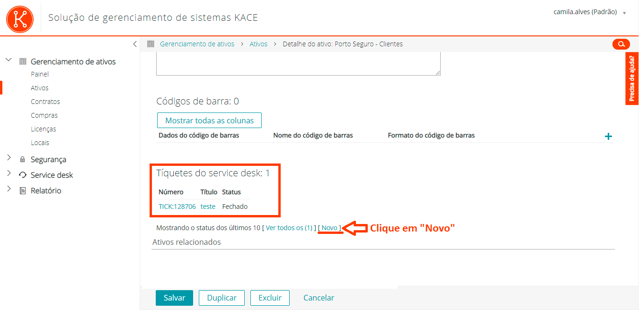Expand the Segurança section arrow
Image resolution: width=639 pixels, height=310 pixels.
click(9, 158)
